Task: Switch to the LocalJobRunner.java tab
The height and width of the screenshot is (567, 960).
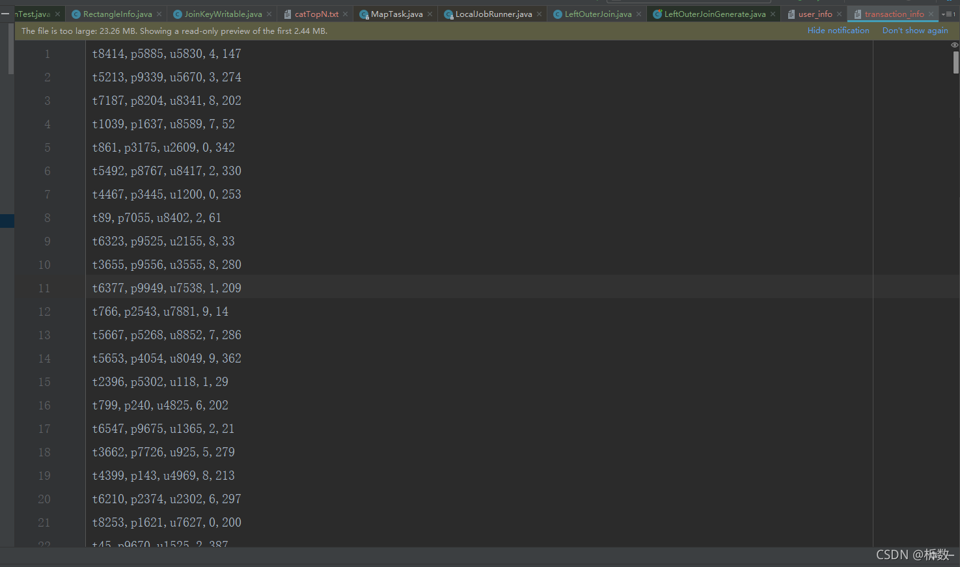Action: click(x=493, y=14)
